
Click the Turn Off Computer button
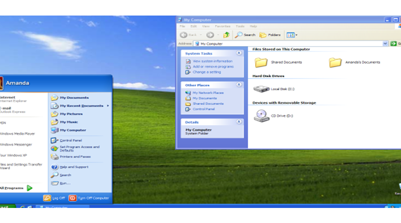point(89,198)
